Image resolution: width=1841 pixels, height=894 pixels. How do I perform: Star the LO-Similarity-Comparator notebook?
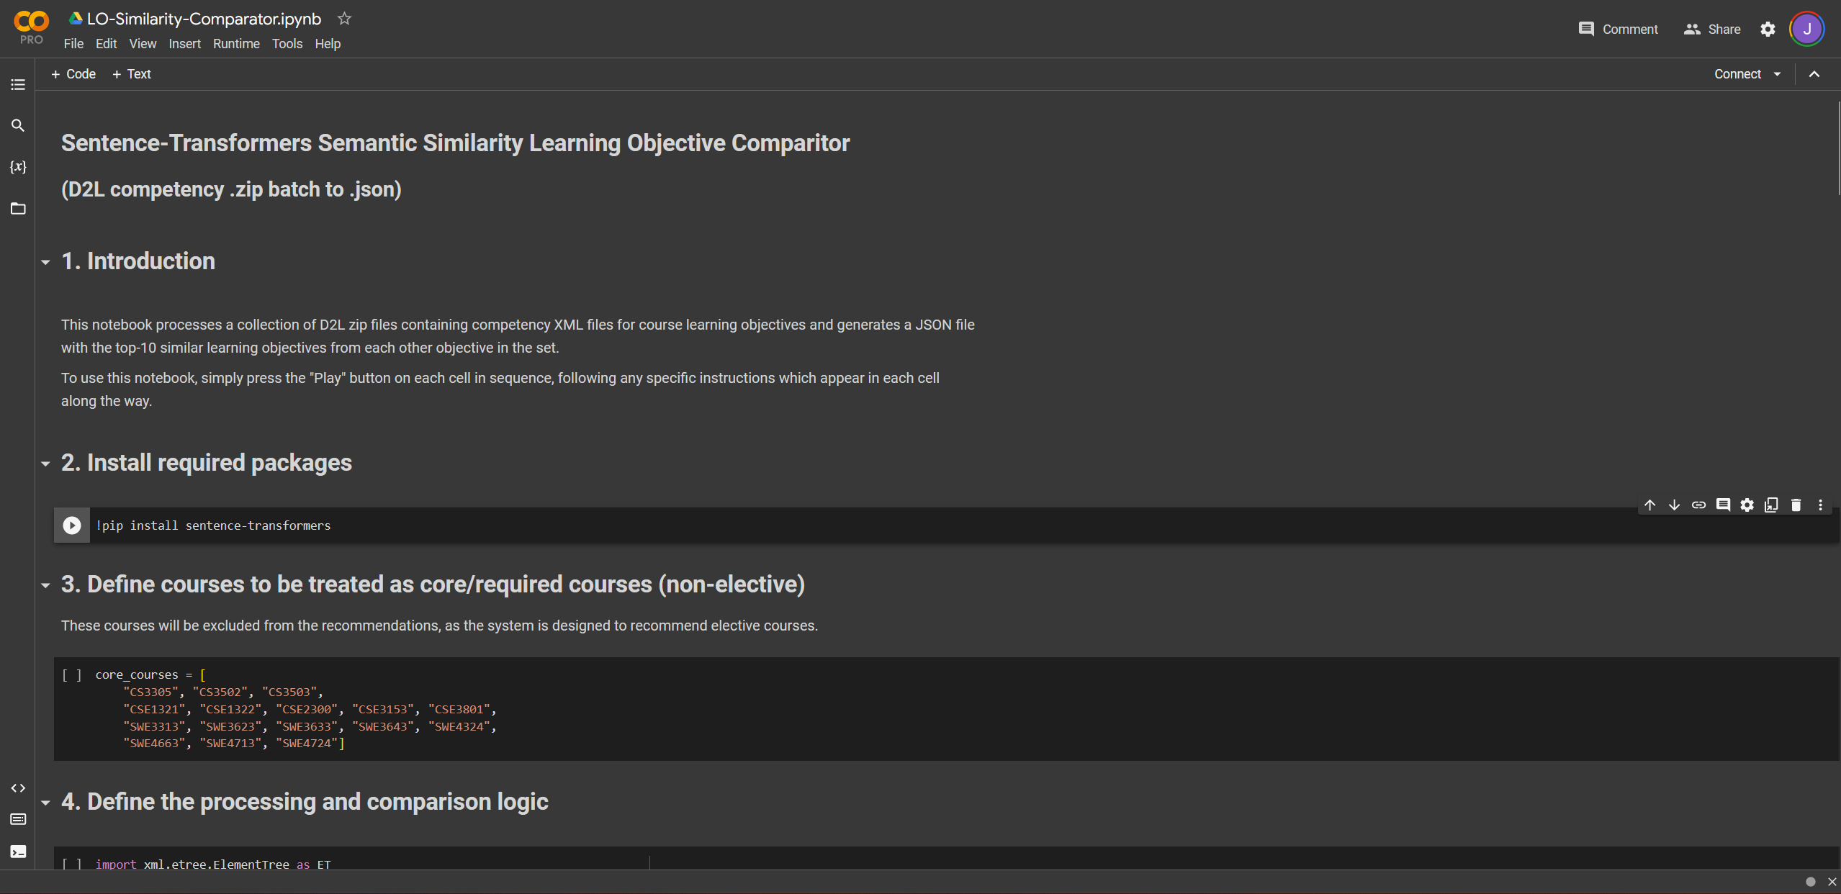tap(344, 19)
